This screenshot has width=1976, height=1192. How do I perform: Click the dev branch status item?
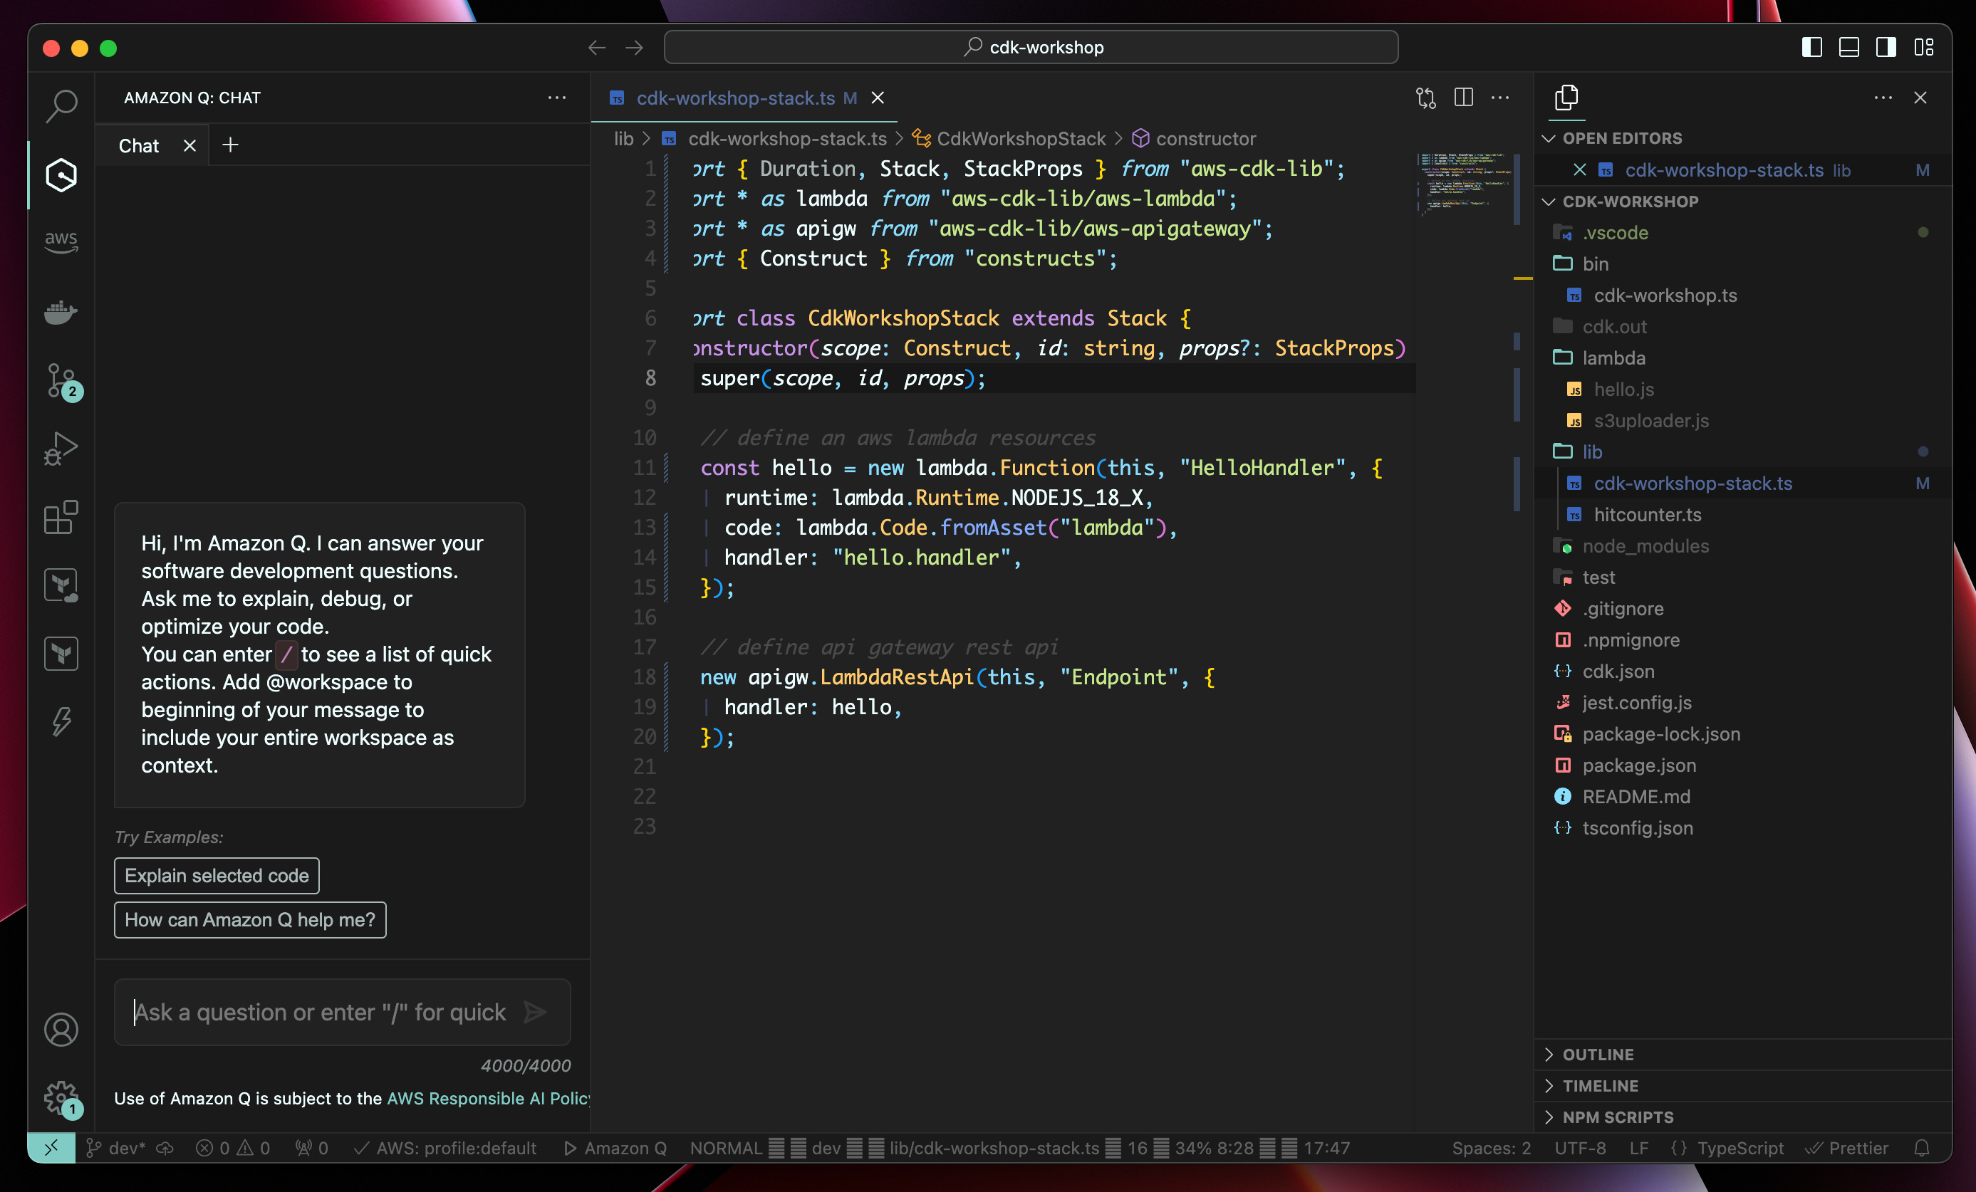click(116, 1148)
